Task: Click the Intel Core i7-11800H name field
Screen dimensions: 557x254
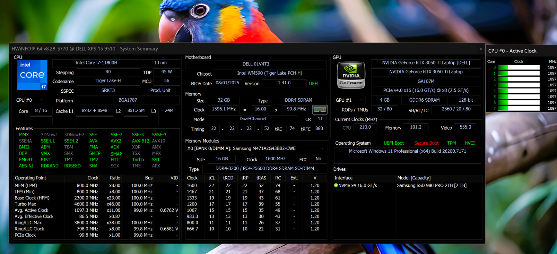Action: click(96, 63)
